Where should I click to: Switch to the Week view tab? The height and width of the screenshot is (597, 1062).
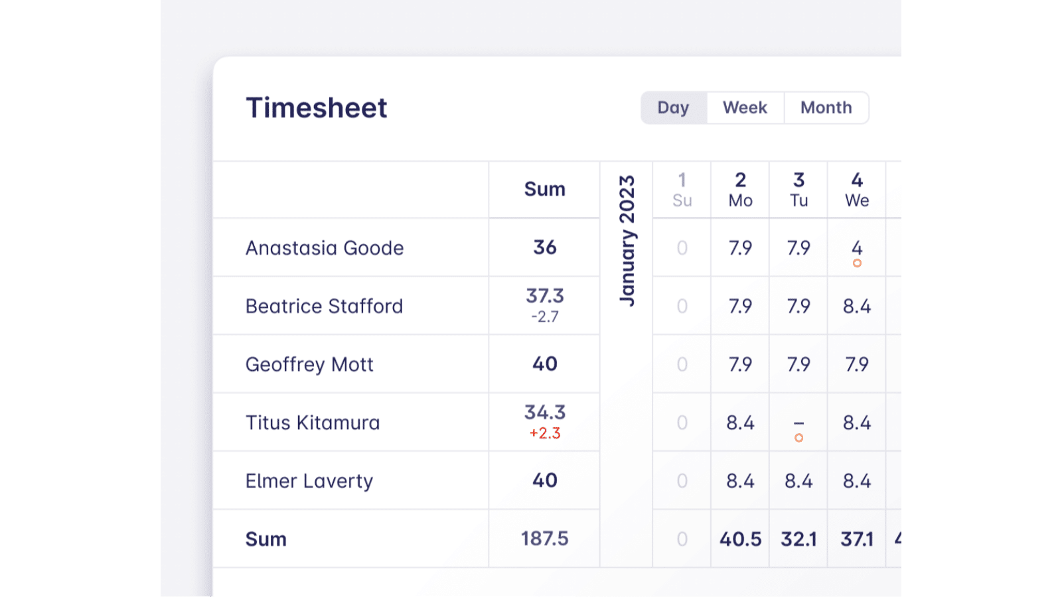tap(745, 107)
